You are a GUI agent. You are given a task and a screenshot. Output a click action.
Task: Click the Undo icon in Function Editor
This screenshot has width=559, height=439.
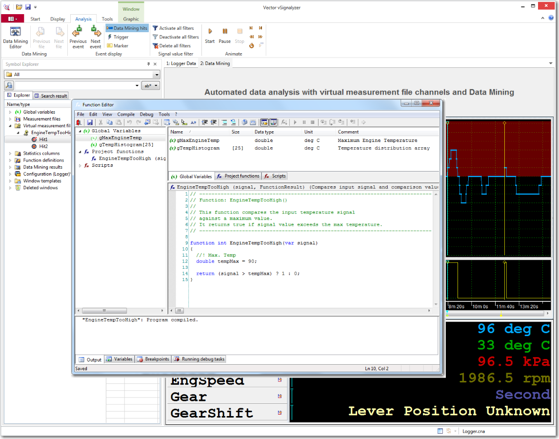(x=129, y=122)
